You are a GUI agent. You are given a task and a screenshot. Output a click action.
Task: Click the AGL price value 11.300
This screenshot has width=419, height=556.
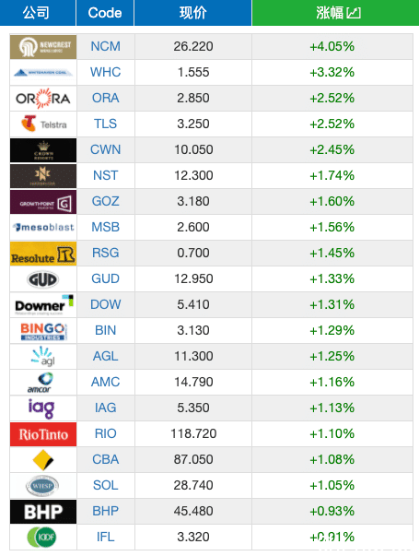[193, 356]
